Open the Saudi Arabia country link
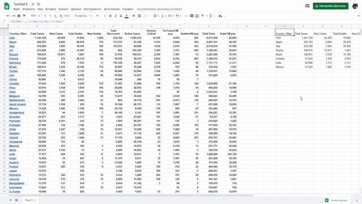The image size is (362, 204). click(18, 104)
